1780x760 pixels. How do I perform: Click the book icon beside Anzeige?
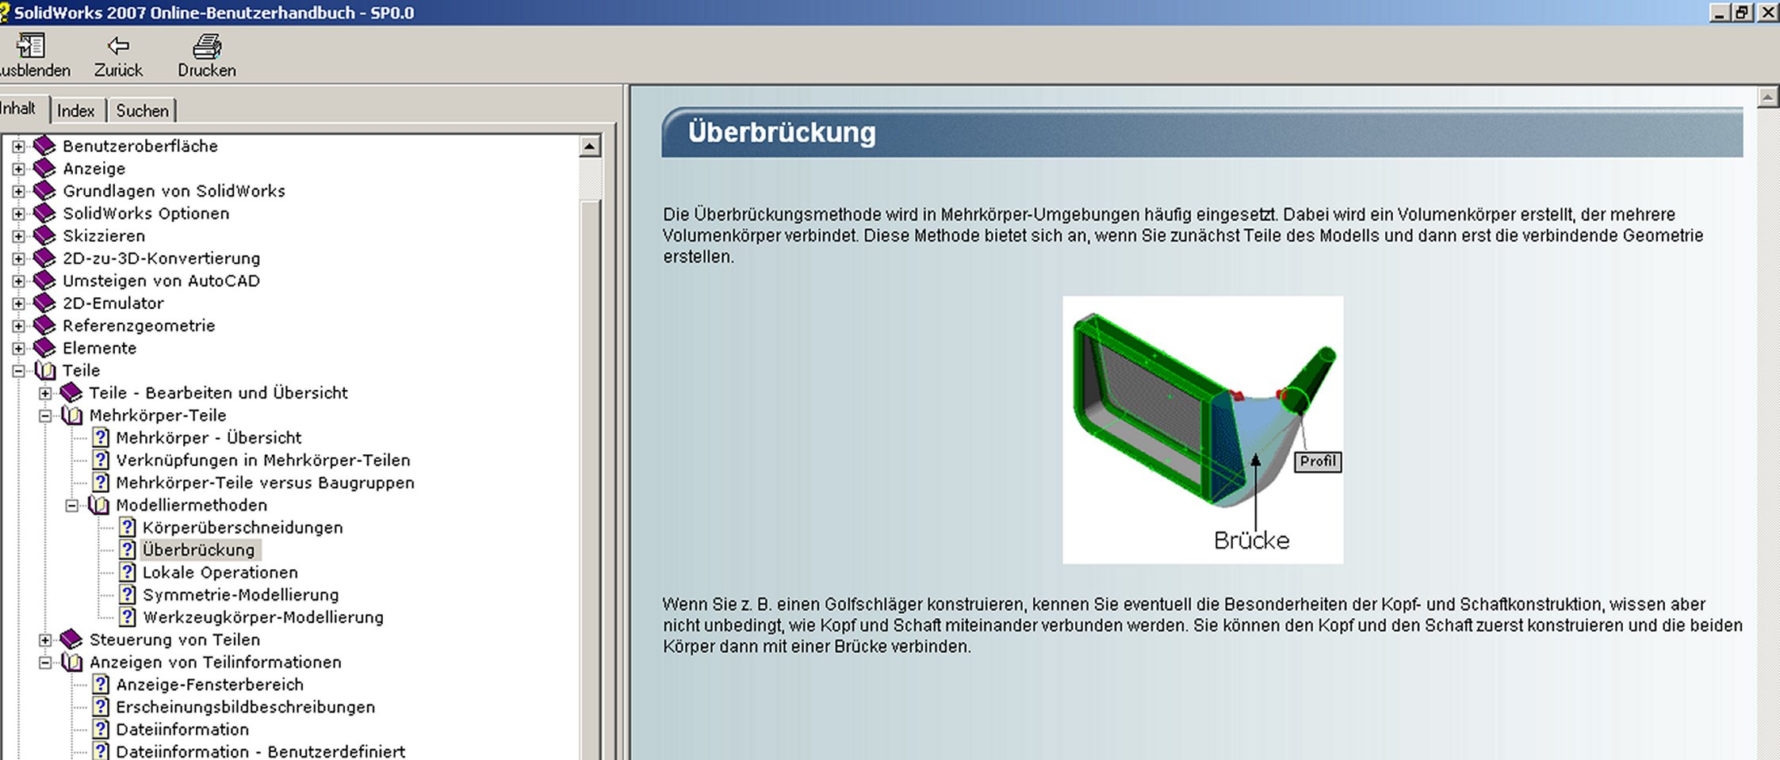coord(44,168)
